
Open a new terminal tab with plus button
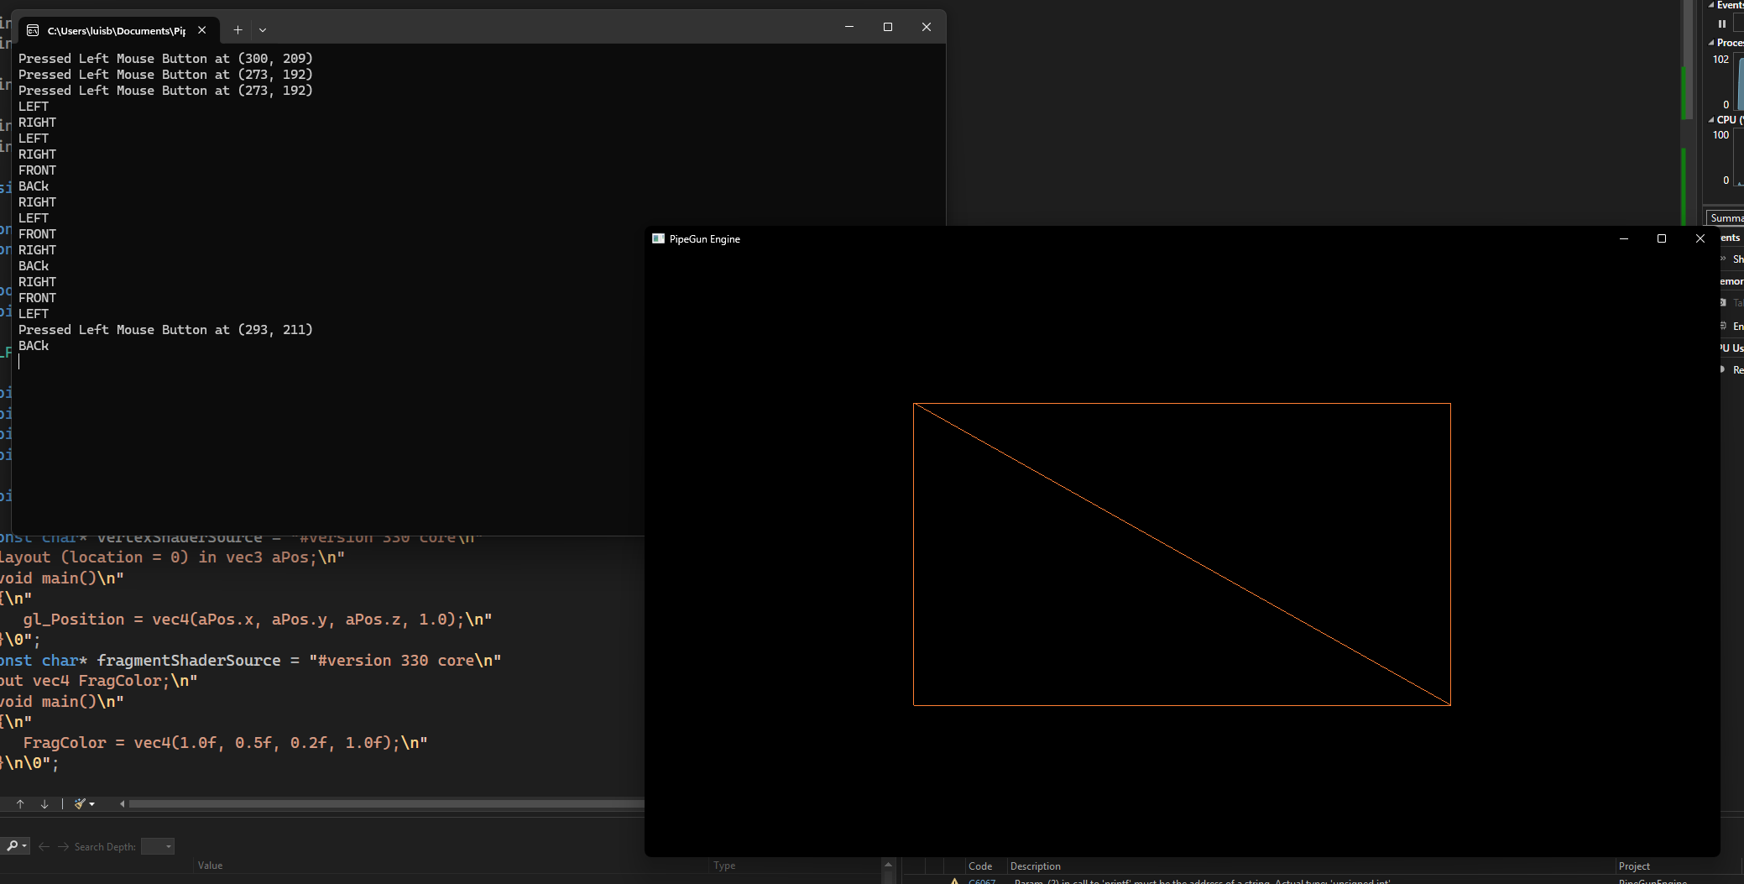[x=238, y=29]
